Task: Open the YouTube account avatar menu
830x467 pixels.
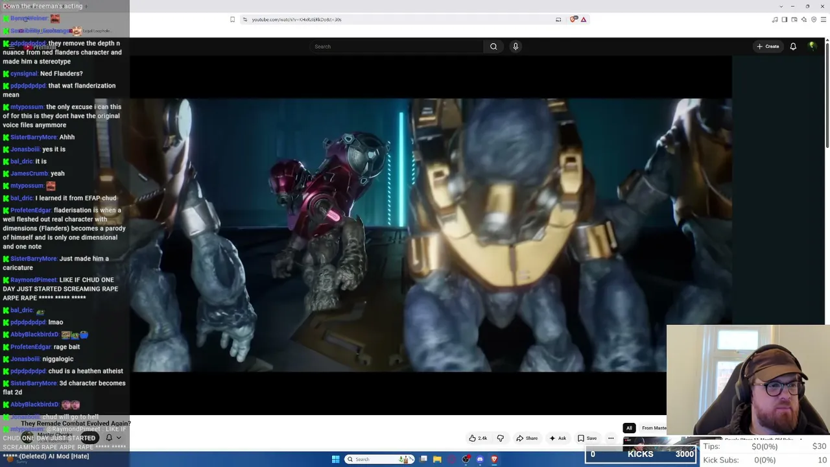Action: coord(812,46)
